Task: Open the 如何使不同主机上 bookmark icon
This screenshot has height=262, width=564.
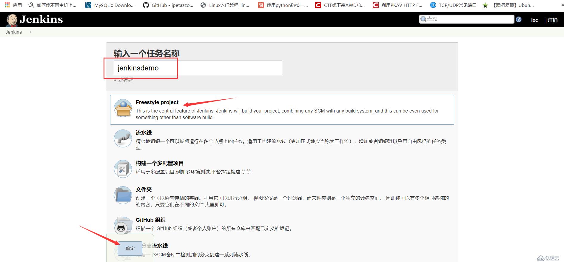Action: (x=31, y=5)
